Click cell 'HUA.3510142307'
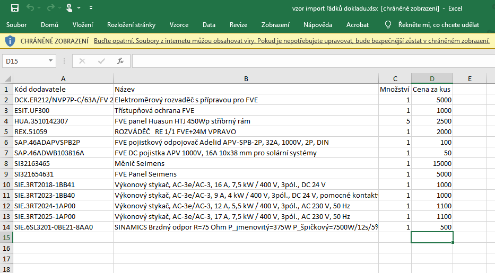Viewport: 495px width, 273px height. click(x=63, y=121)
